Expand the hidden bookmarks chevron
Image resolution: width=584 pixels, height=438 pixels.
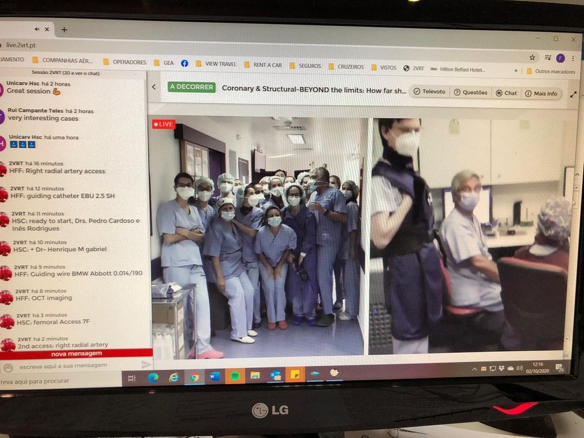point(516,70)
